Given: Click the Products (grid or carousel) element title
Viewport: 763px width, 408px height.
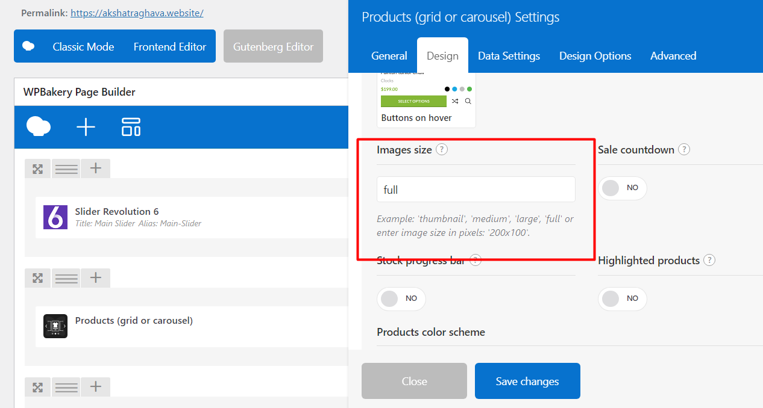Looking at the screenshot, I should tap(134, 320).
